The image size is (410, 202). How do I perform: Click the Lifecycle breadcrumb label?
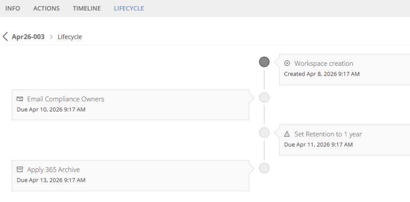tap(70, 37)
